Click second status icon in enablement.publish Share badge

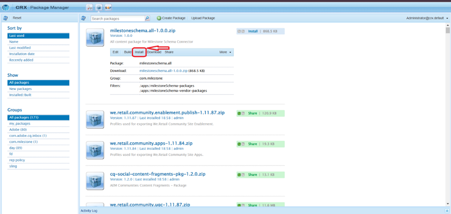[x=243, y=113]
